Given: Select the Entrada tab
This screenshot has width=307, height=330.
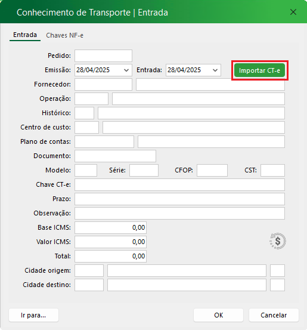Looking at the screenshot, I should point(25,35).
